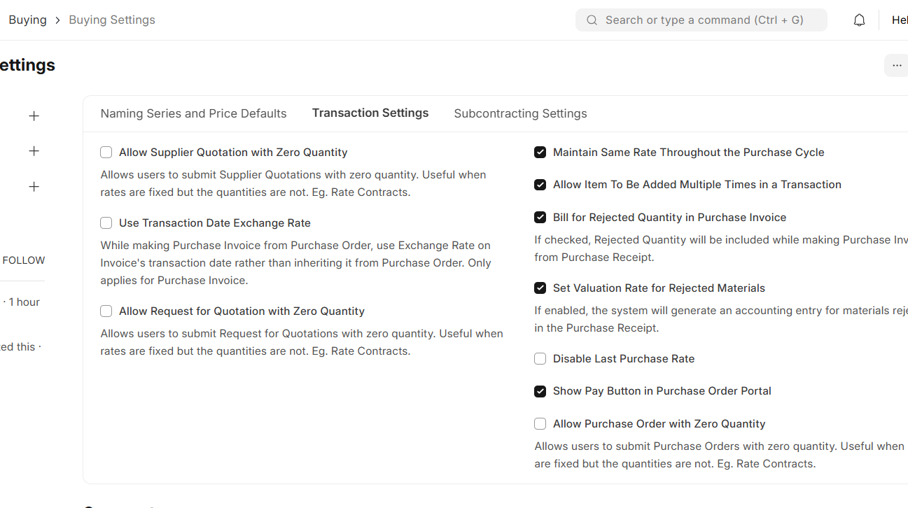908x508 pixels.
Task: Uncheck Show Pay Button in Purchase Order Portal
Action: tap(540, 391)
